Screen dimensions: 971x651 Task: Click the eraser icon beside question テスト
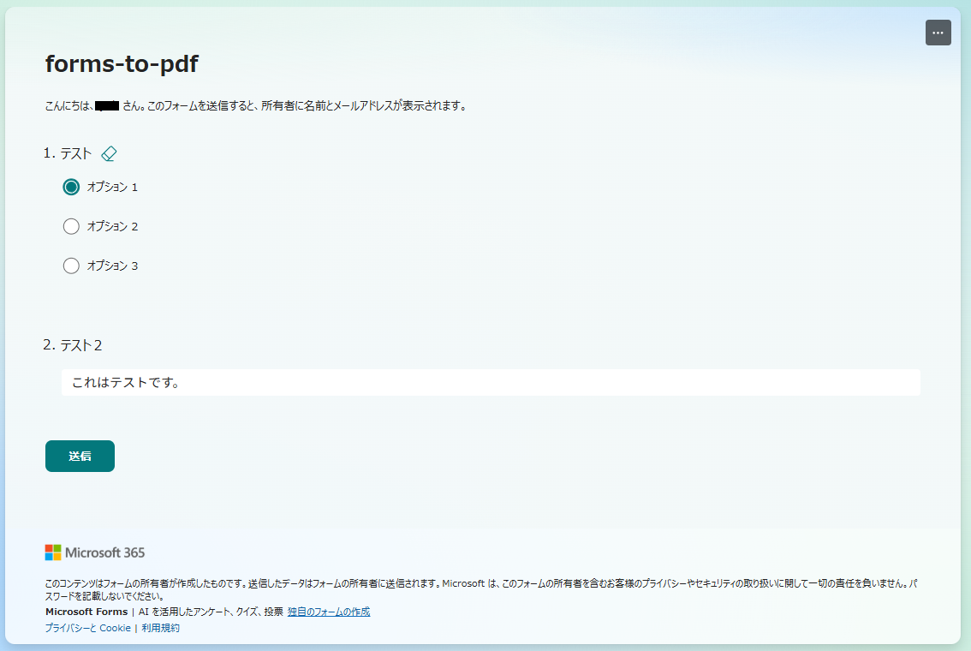[109, 153]
